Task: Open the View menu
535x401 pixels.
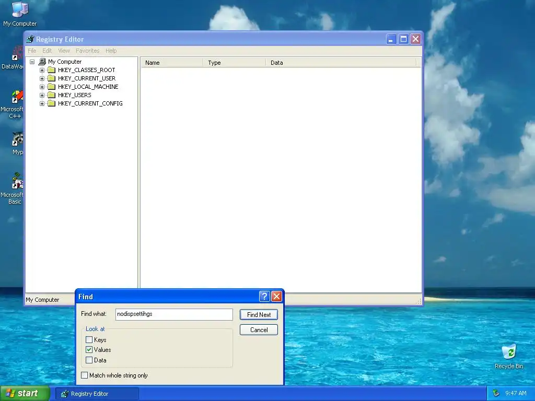Action: coord(64,51)
